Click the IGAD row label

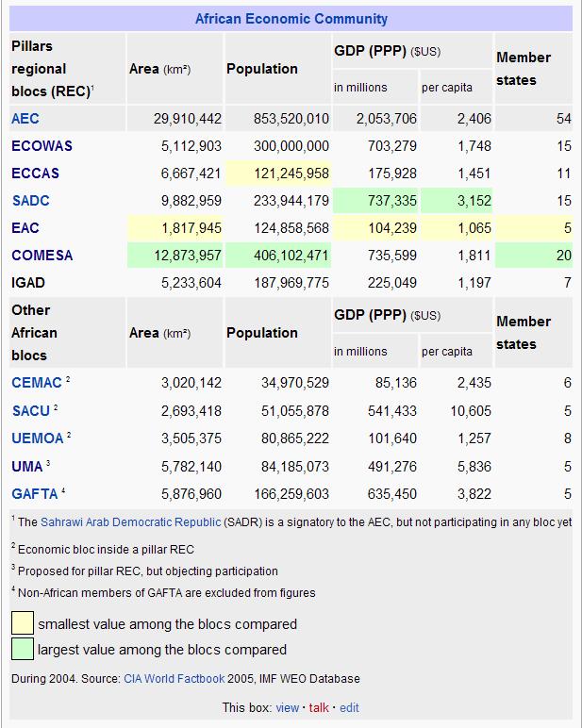pyautogui.click(x=28, y=283)
